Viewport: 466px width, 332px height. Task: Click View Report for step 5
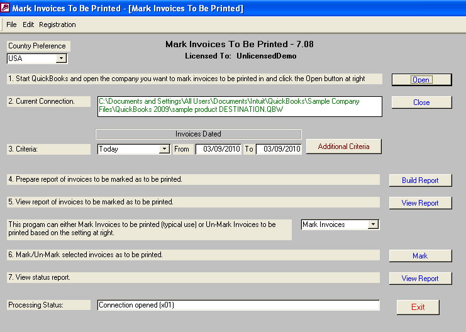coord(420,203)
